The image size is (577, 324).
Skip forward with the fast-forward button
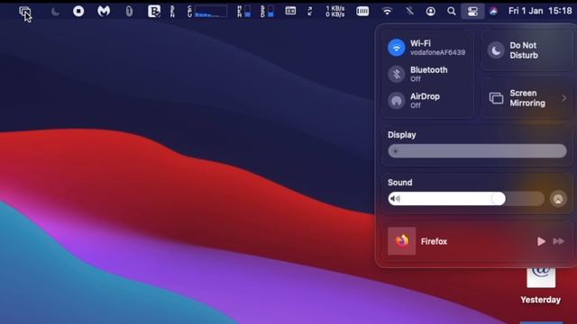(x=559, y=241)
